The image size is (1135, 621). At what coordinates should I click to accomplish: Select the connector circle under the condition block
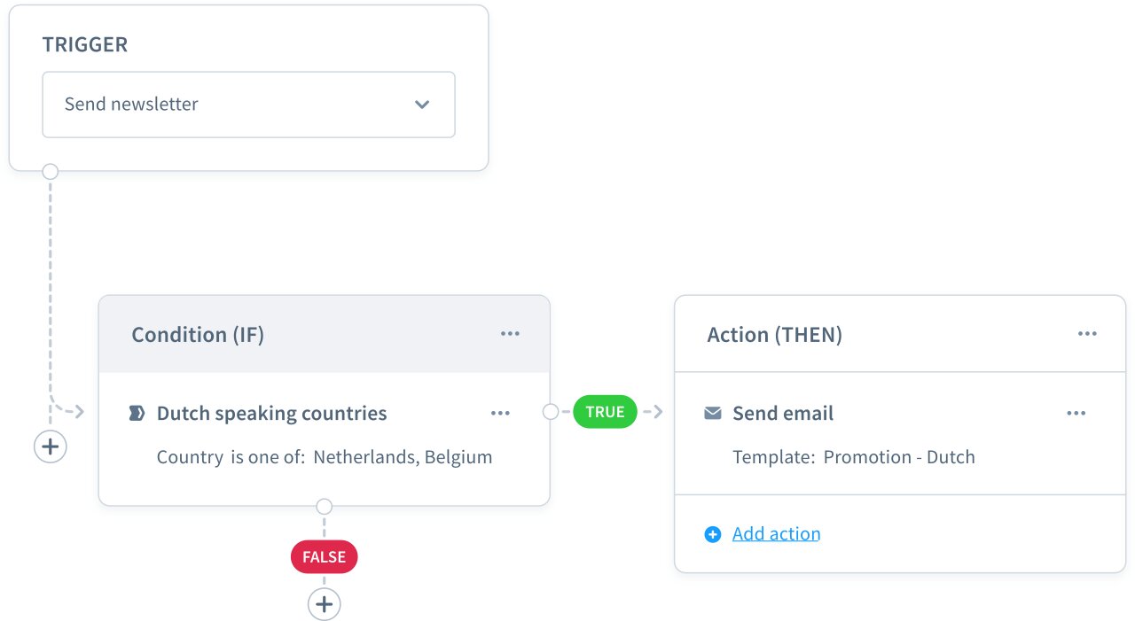coord(325,507)
